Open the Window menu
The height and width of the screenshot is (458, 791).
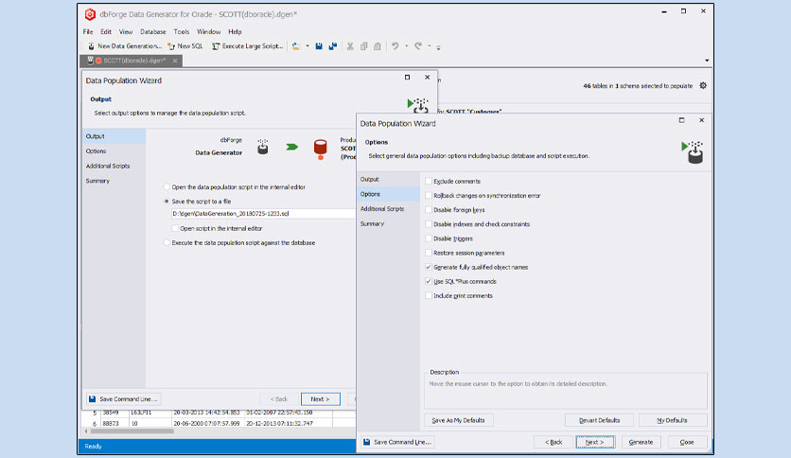[209, 31]
